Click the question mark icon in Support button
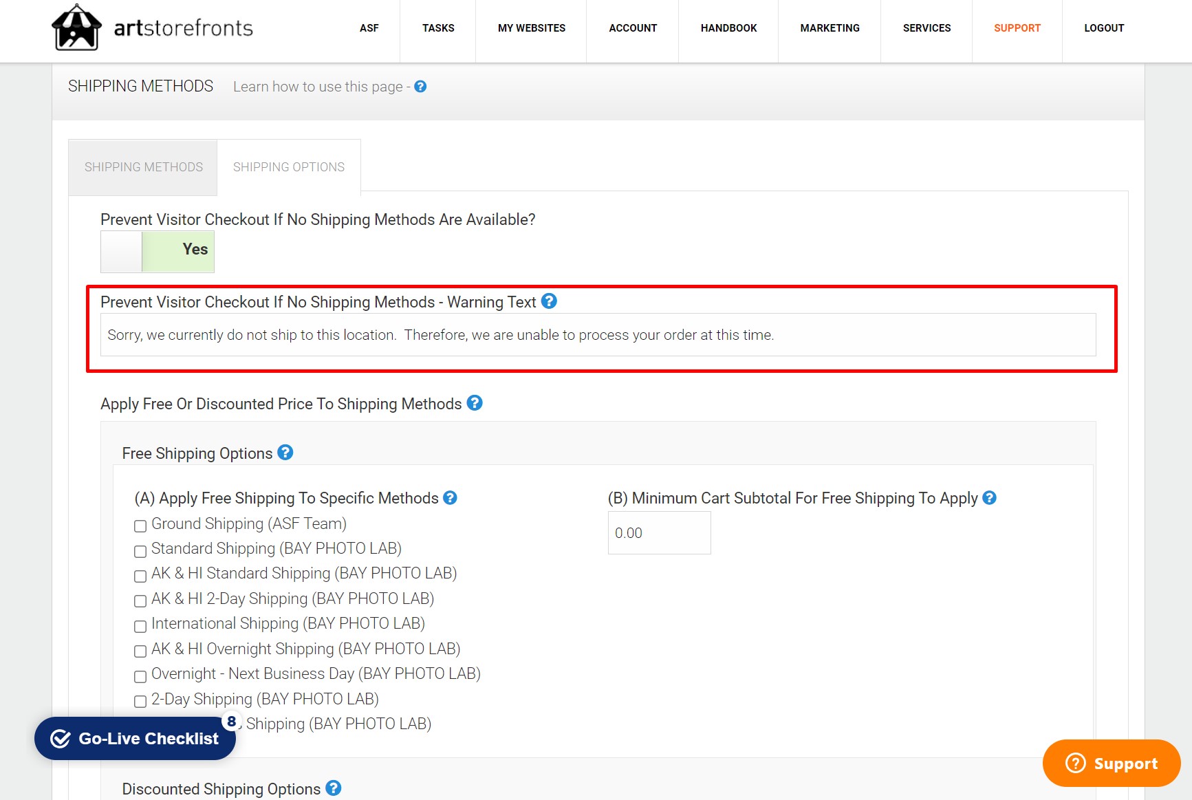The height and width of the screenshot is (800, 1192). coord(1075,763)
